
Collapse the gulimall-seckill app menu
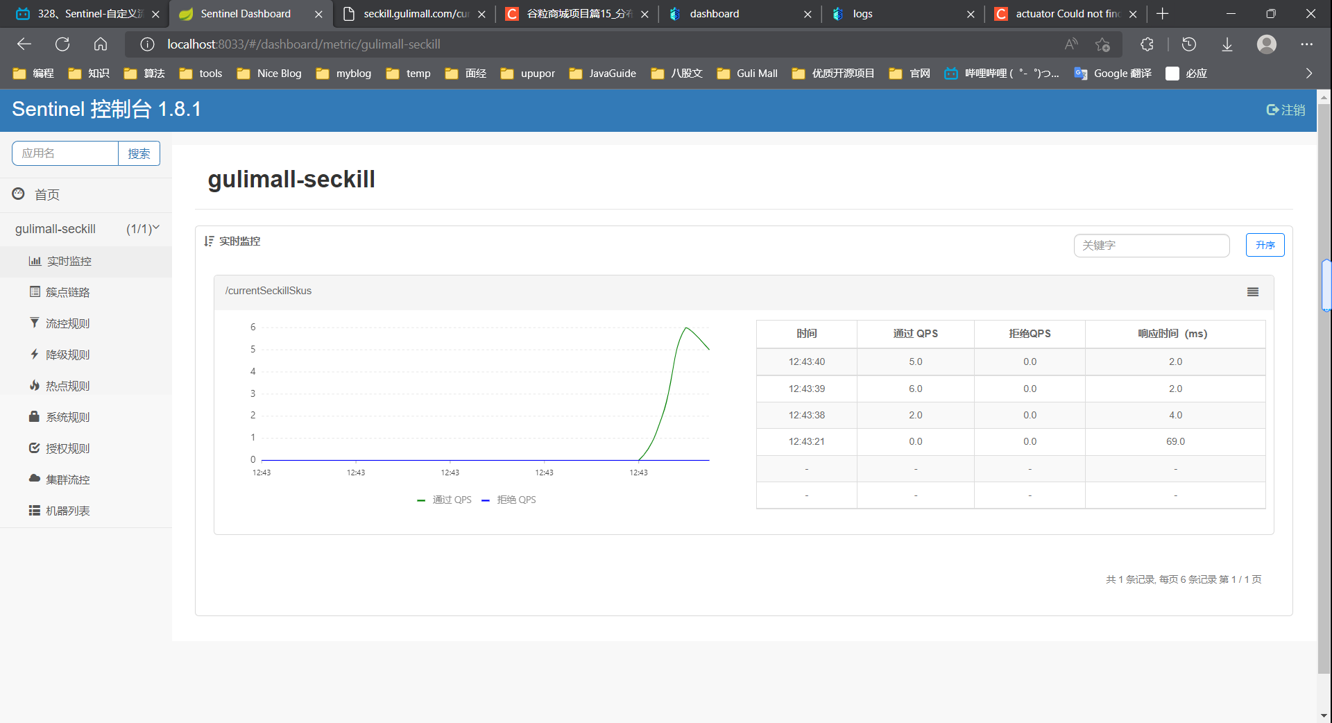87,229
